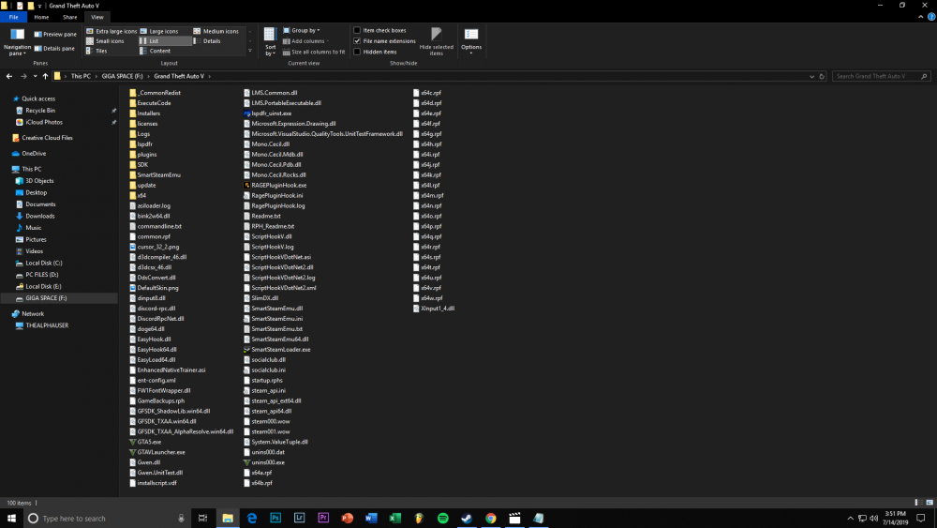The image size is (937, 528).
Task: Go up one folder level
Action: pos(45,77)
